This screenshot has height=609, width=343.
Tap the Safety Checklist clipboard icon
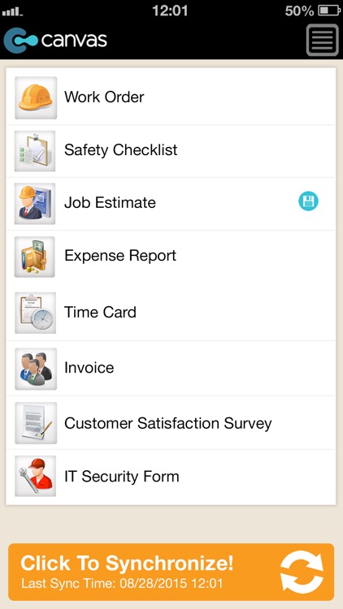(35, 151)
